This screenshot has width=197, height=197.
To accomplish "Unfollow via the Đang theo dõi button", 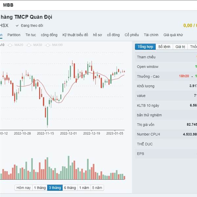I will (x=30, y=26).
